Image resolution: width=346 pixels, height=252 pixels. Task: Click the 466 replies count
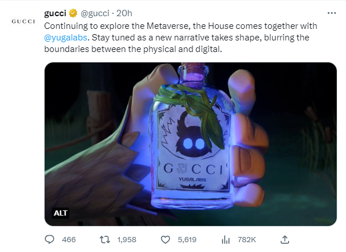69,239
